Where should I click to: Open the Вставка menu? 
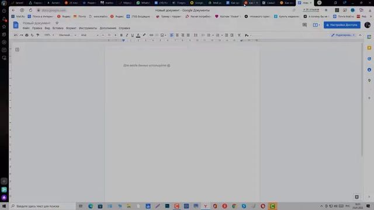58,28
